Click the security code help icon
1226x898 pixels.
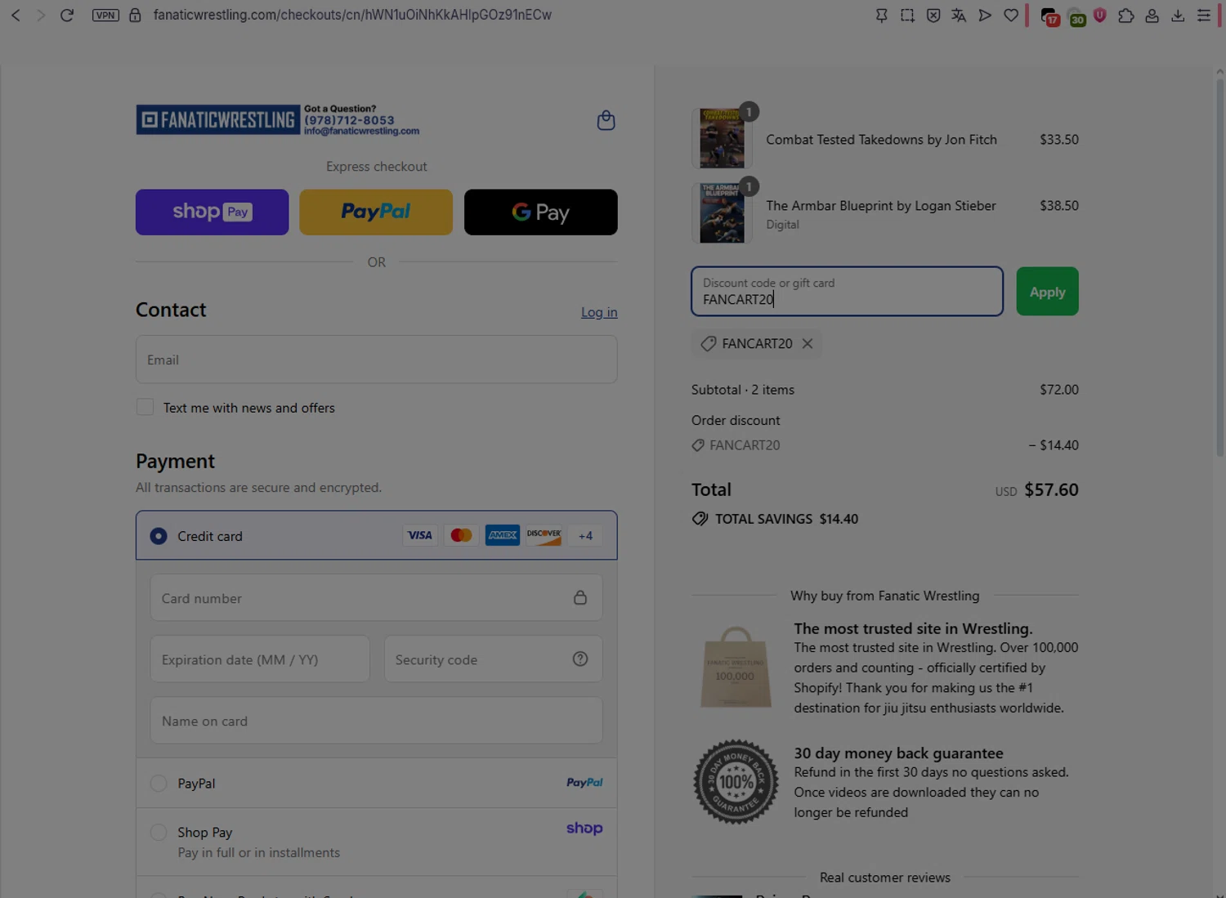click(580, 659)
